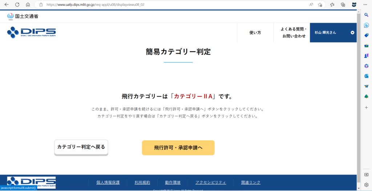Screen dimensions: 372x191
Task: Go to browser Home page
Action: click(28, 5)
